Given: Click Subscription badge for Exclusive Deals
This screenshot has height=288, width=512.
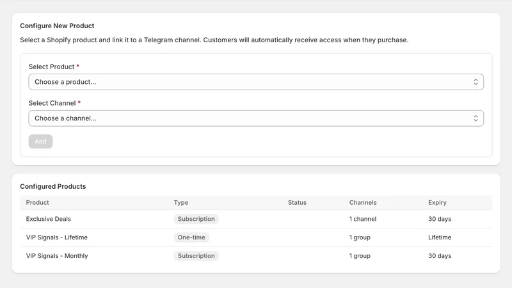Looking at the screenshot, I should (196, 219).
